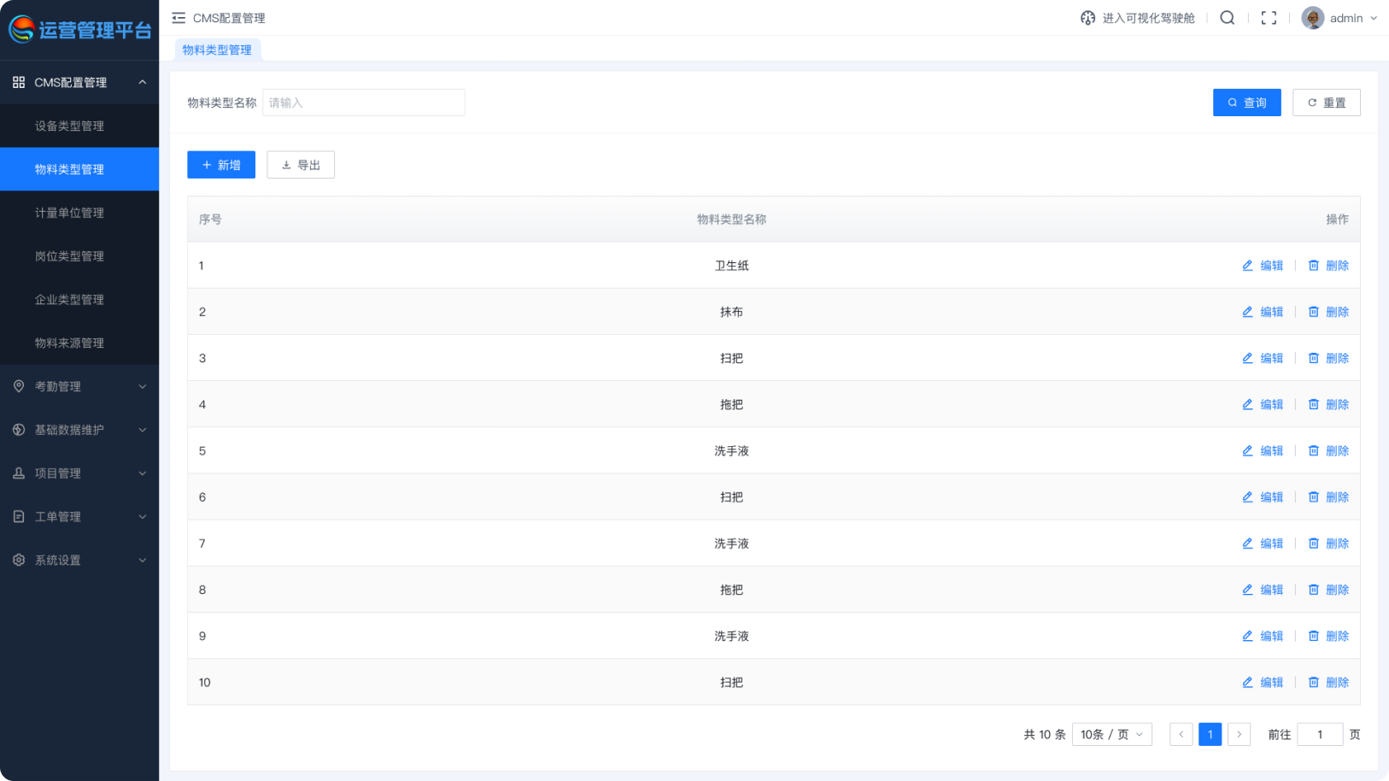Click the 抹布 cell in row 2

click(x=732, y=312)
